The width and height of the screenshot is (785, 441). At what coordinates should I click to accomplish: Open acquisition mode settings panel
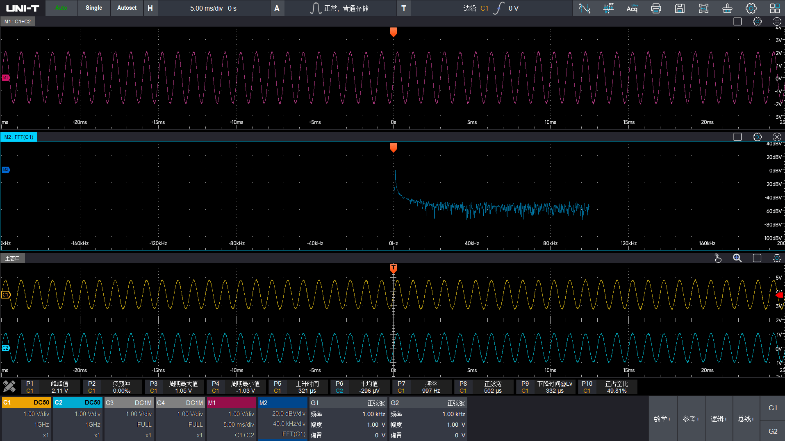point(339,8)
